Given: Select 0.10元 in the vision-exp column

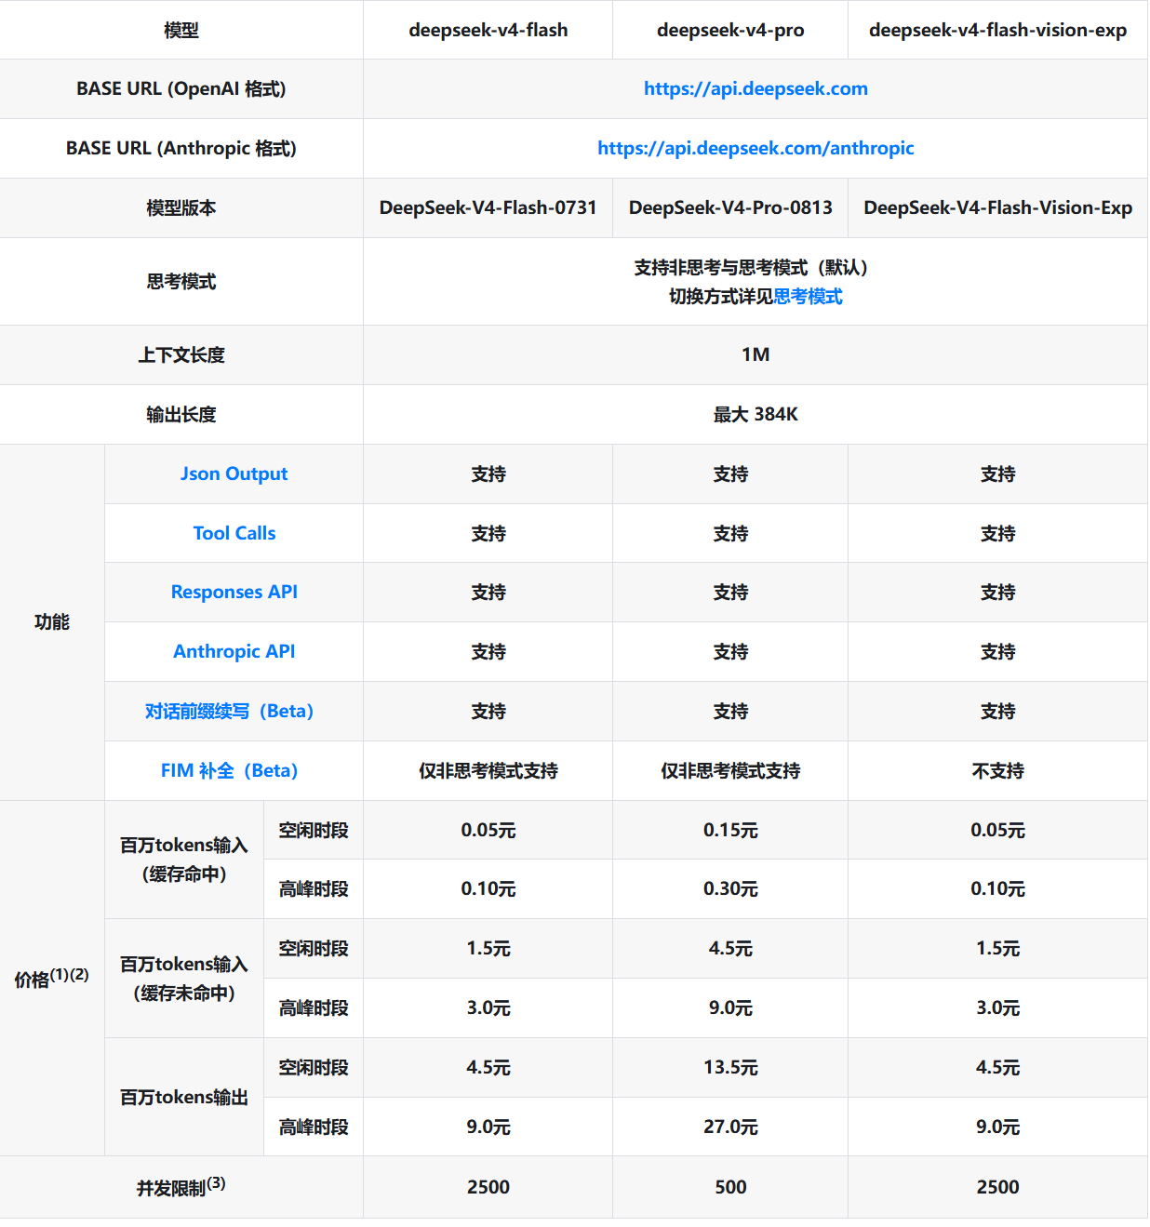Looking at the screenshot, I should click(x=998, y=889).
